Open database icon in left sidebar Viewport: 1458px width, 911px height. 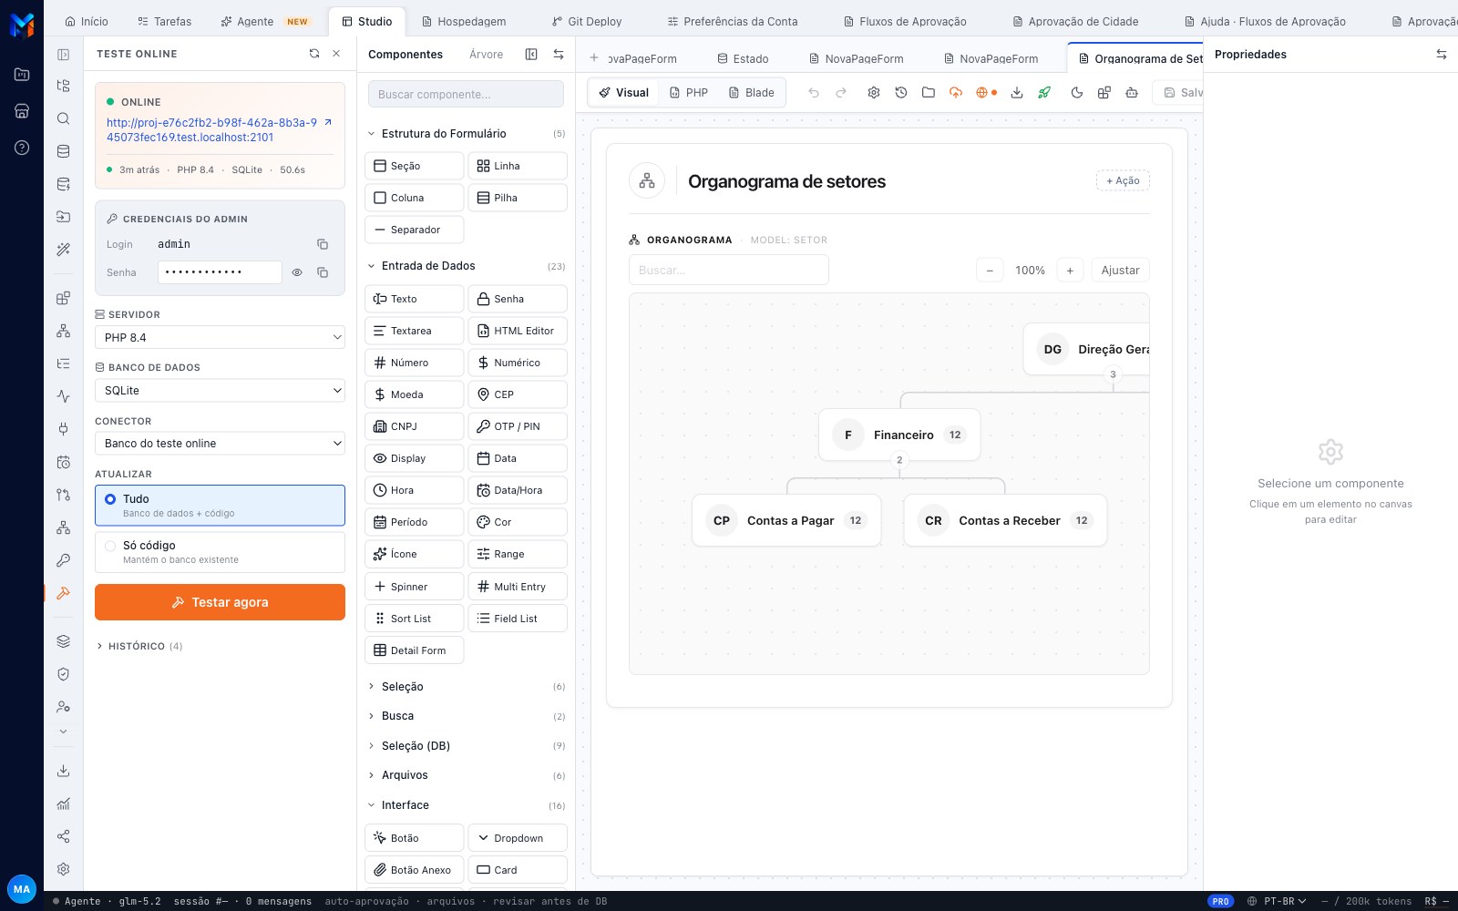point(63,151)
